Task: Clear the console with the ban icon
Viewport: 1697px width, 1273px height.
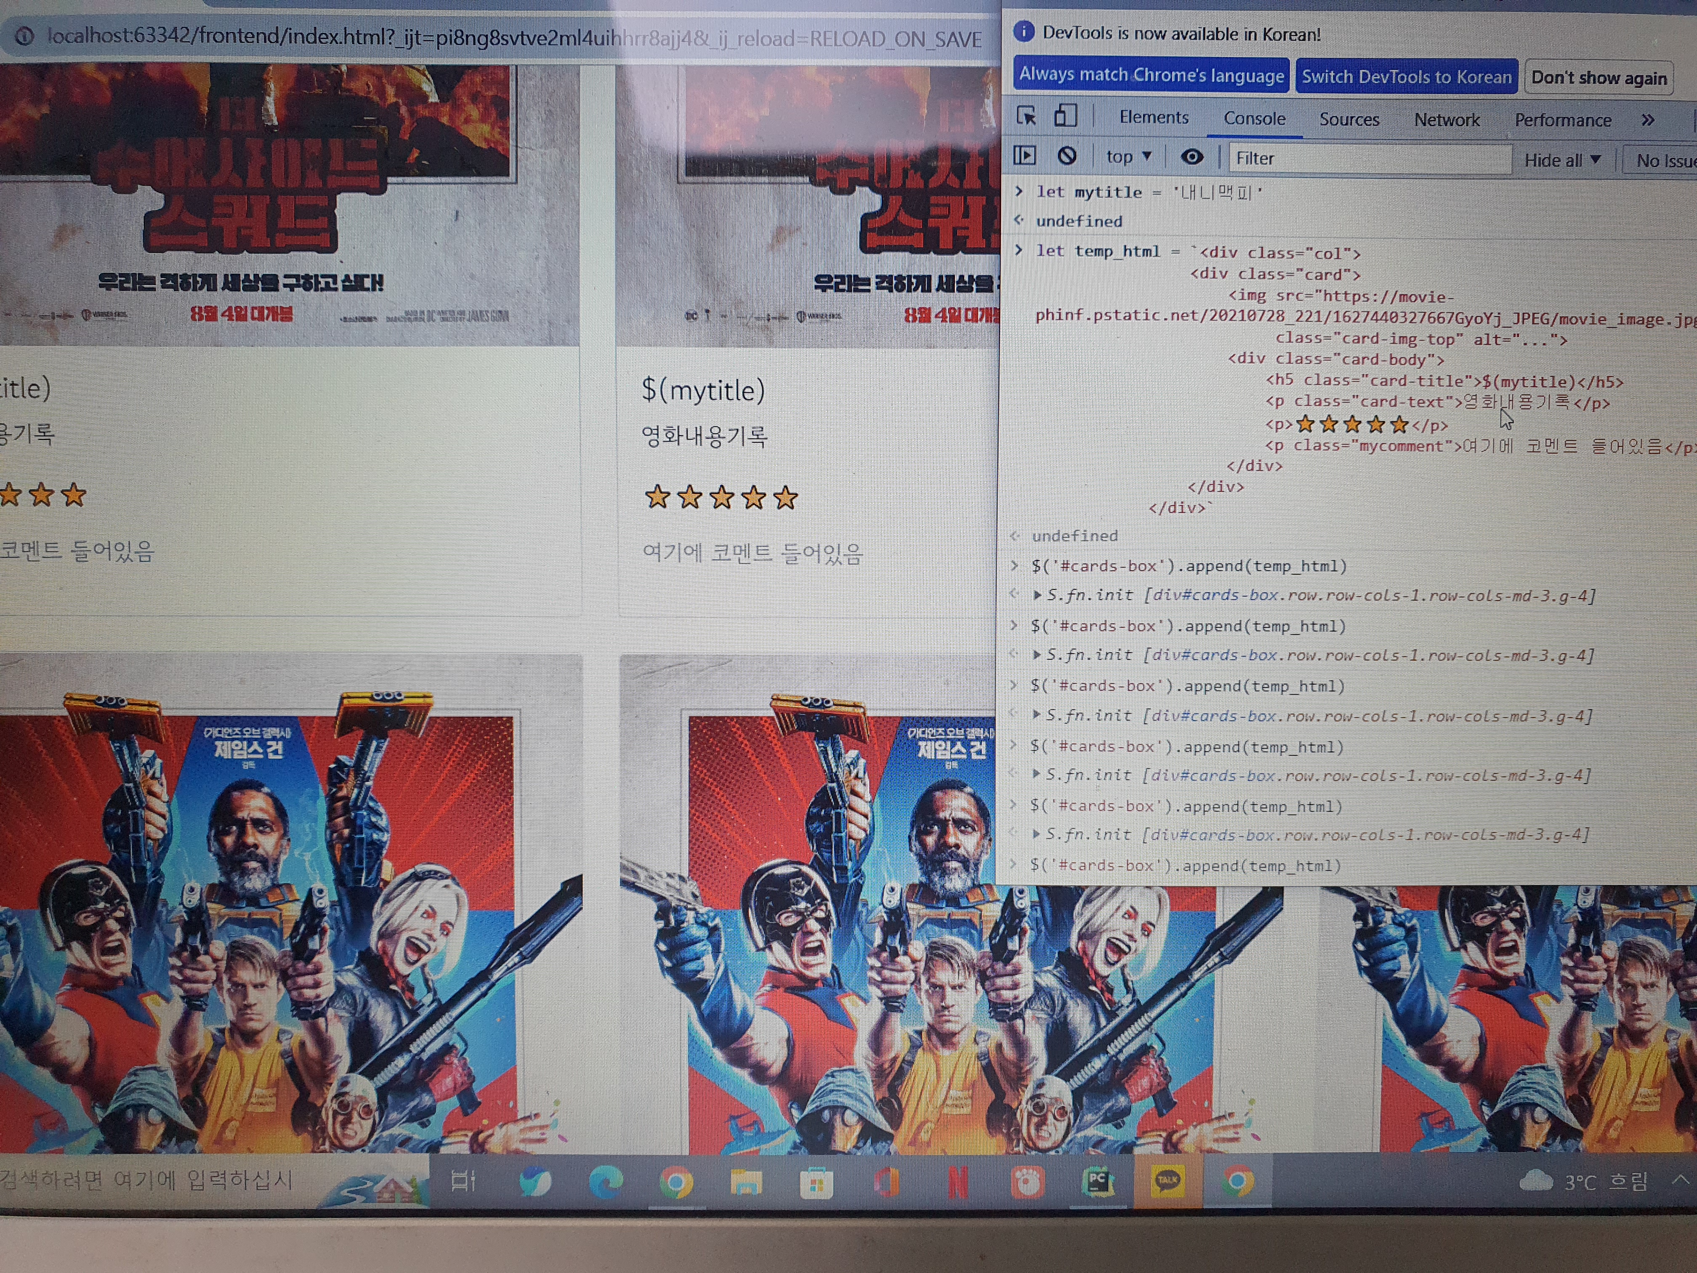Action: point(1067,157)
